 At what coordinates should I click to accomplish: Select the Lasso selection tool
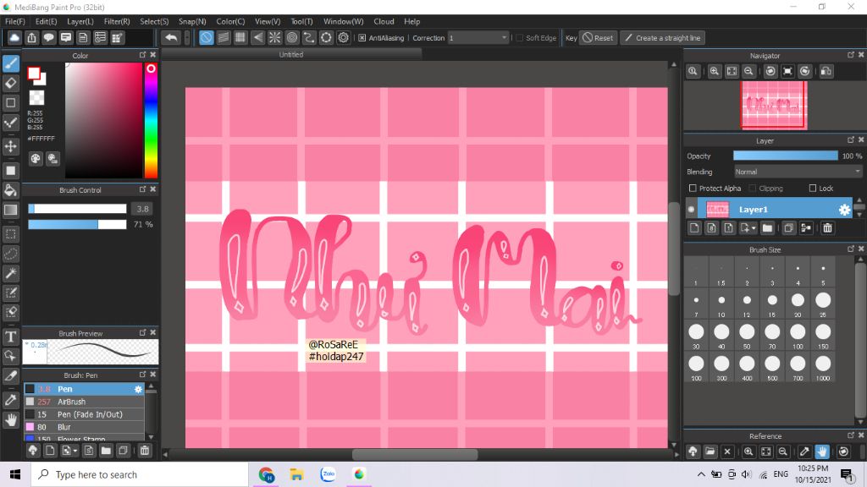point(10,254)
